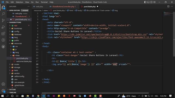Open the Extensions view

(3, 33)
